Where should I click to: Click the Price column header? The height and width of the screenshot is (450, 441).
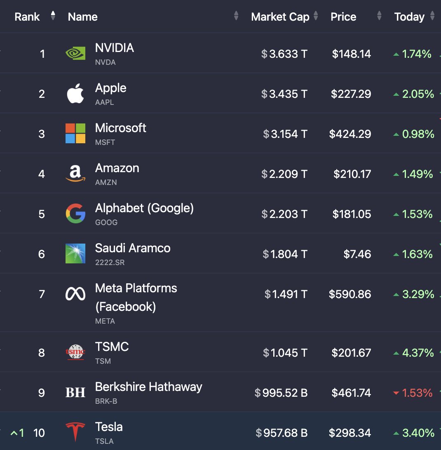(x=343, y=17)
